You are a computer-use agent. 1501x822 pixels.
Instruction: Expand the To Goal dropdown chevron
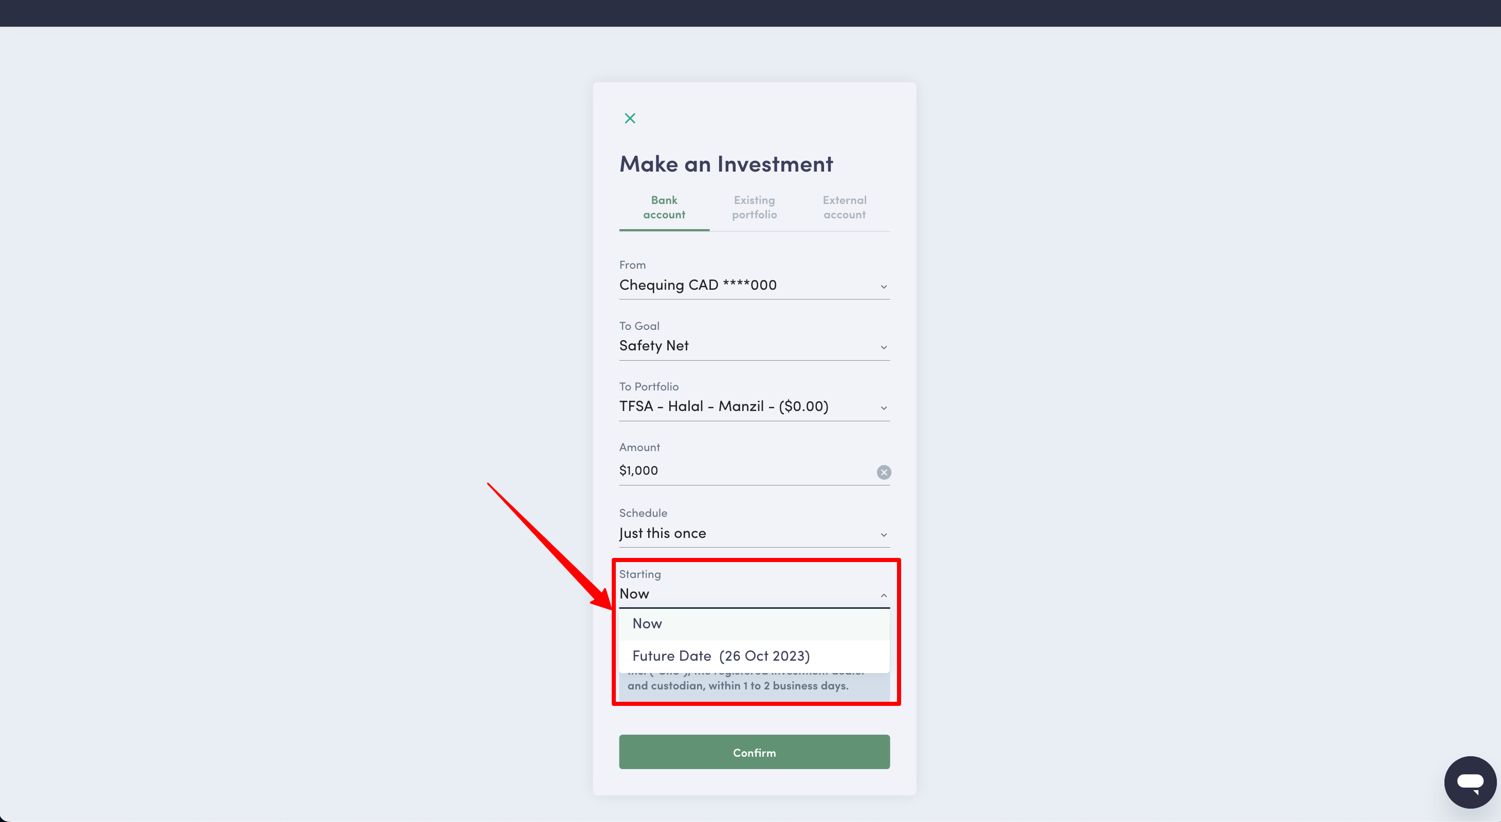click(x=884, y=347)
